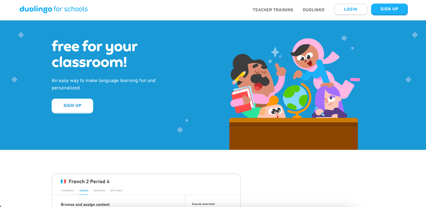Click the red book held by teacher

tap(242, 100)
